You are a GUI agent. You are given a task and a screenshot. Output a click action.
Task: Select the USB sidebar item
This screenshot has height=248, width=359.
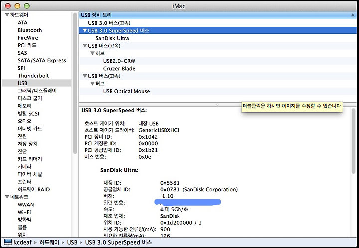36,83
